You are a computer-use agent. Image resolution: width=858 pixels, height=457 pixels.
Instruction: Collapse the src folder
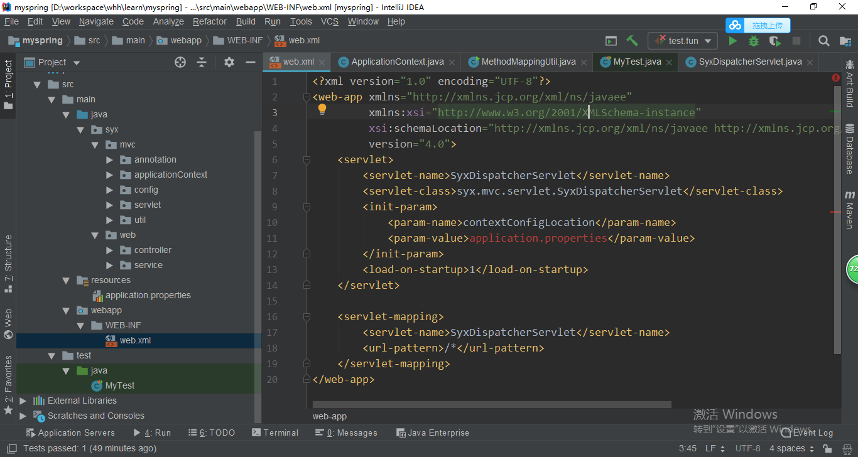[38, 84]
